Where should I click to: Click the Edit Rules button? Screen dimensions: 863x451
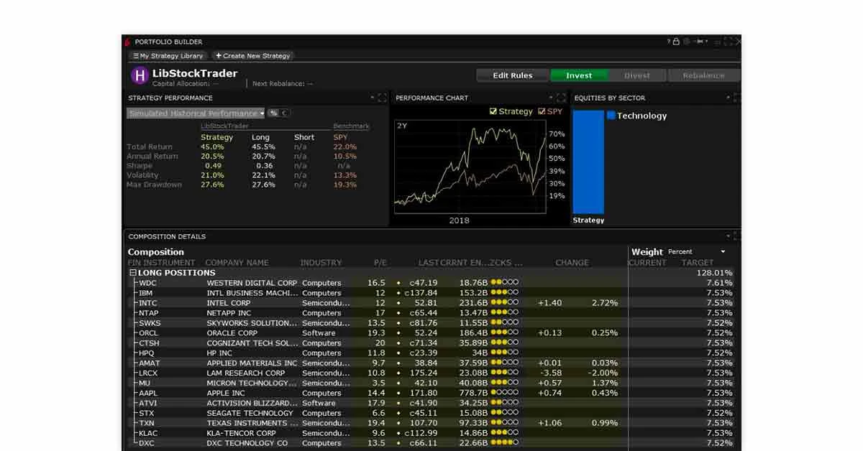pyautogui.click(x=511, y=75)
